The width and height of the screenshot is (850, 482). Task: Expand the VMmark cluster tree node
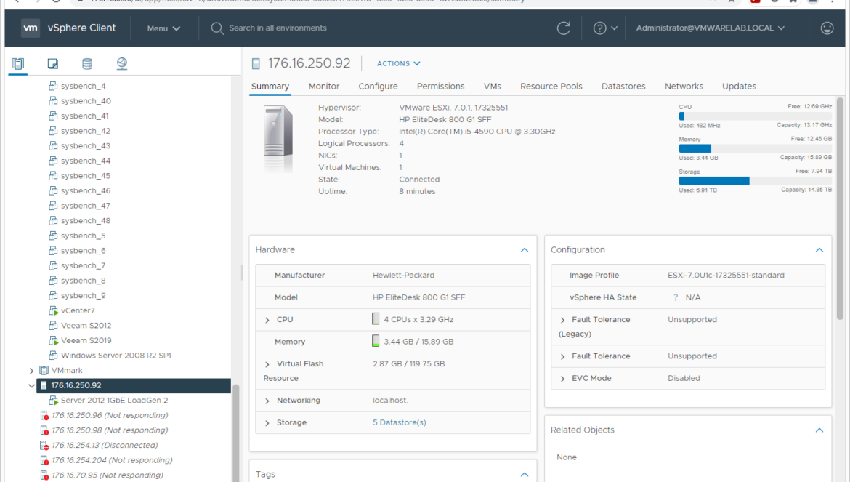coord(31,371)
